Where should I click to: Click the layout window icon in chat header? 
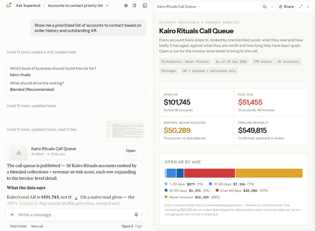(x=145, y=6)
